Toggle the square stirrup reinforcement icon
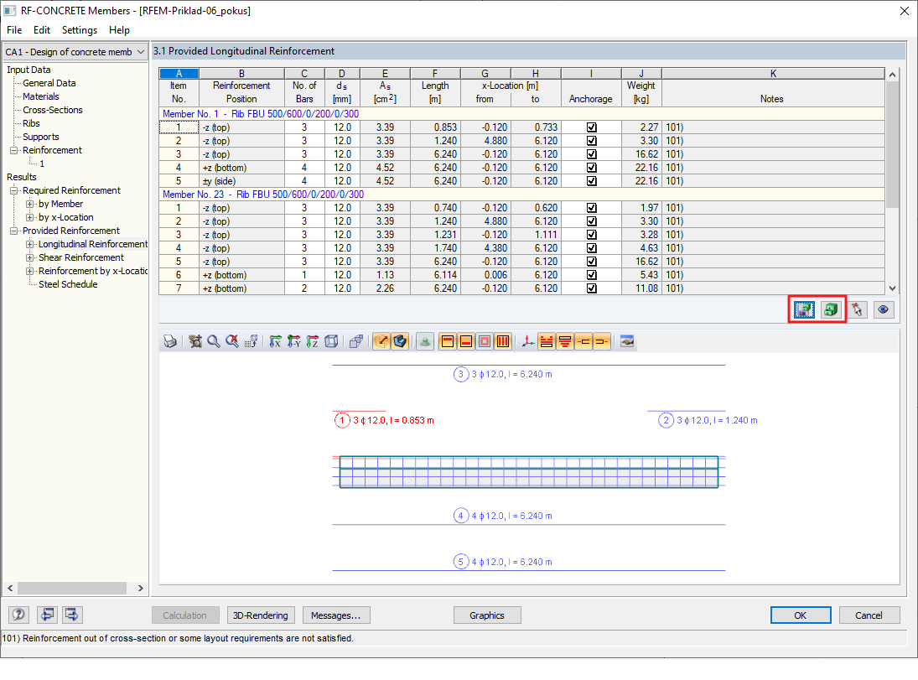Viewport: 918px width, 680px height. pyautogui.click(x=485, y=341)
